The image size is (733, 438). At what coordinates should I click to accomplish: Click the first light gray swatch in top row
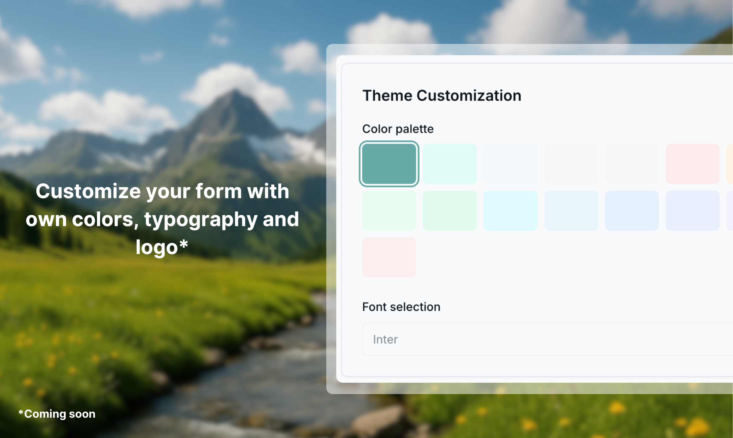[x=510, y=164]
